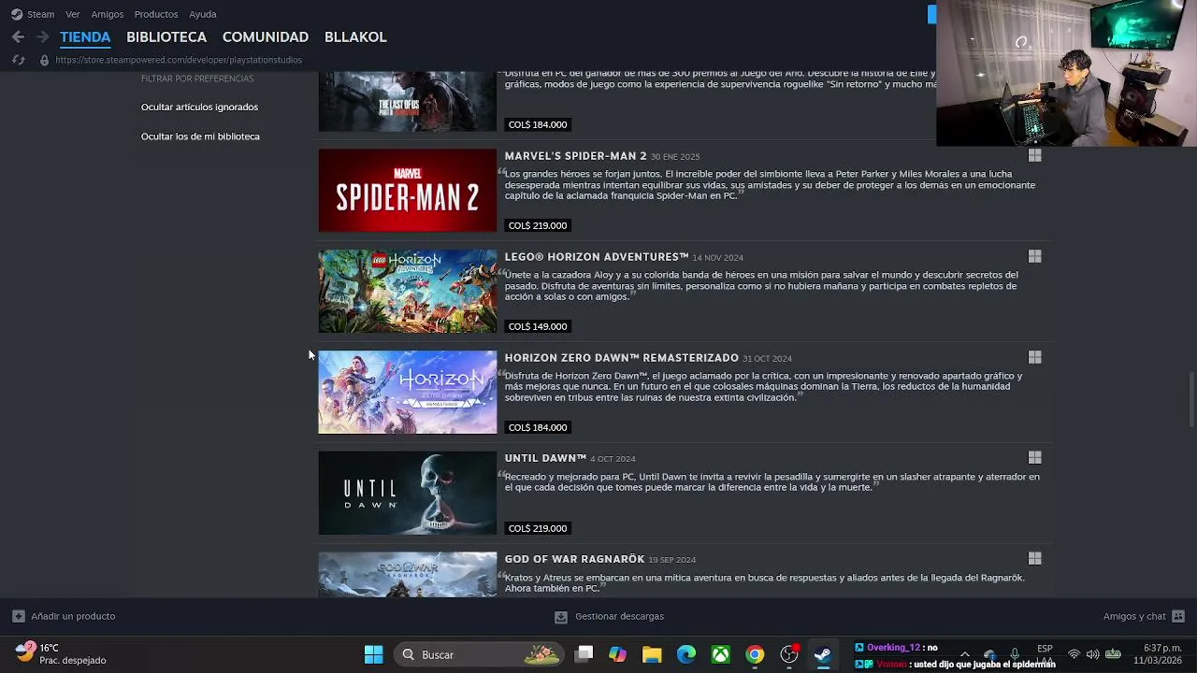Open GOD OF WAR RAGNARÖK title link
The height and width of the screenshot is (673, 1197).
pos(574,559)
